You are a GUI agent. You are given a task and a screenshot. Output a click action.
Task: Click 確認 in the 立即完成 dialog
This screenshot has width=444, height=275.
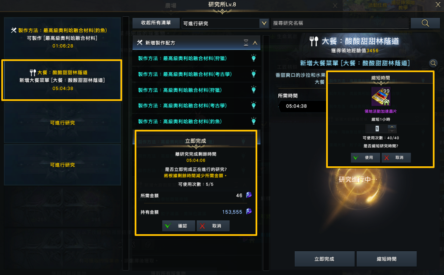click(179, 226)
